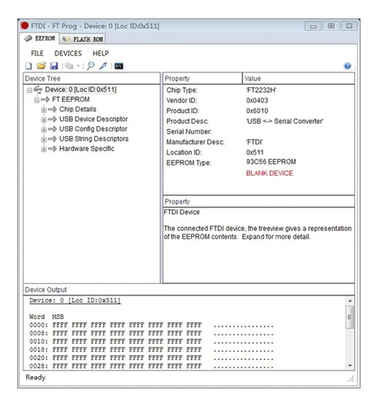Open the dropdown arrow beside copy icon
378x407 pixels.
point(78,66)
